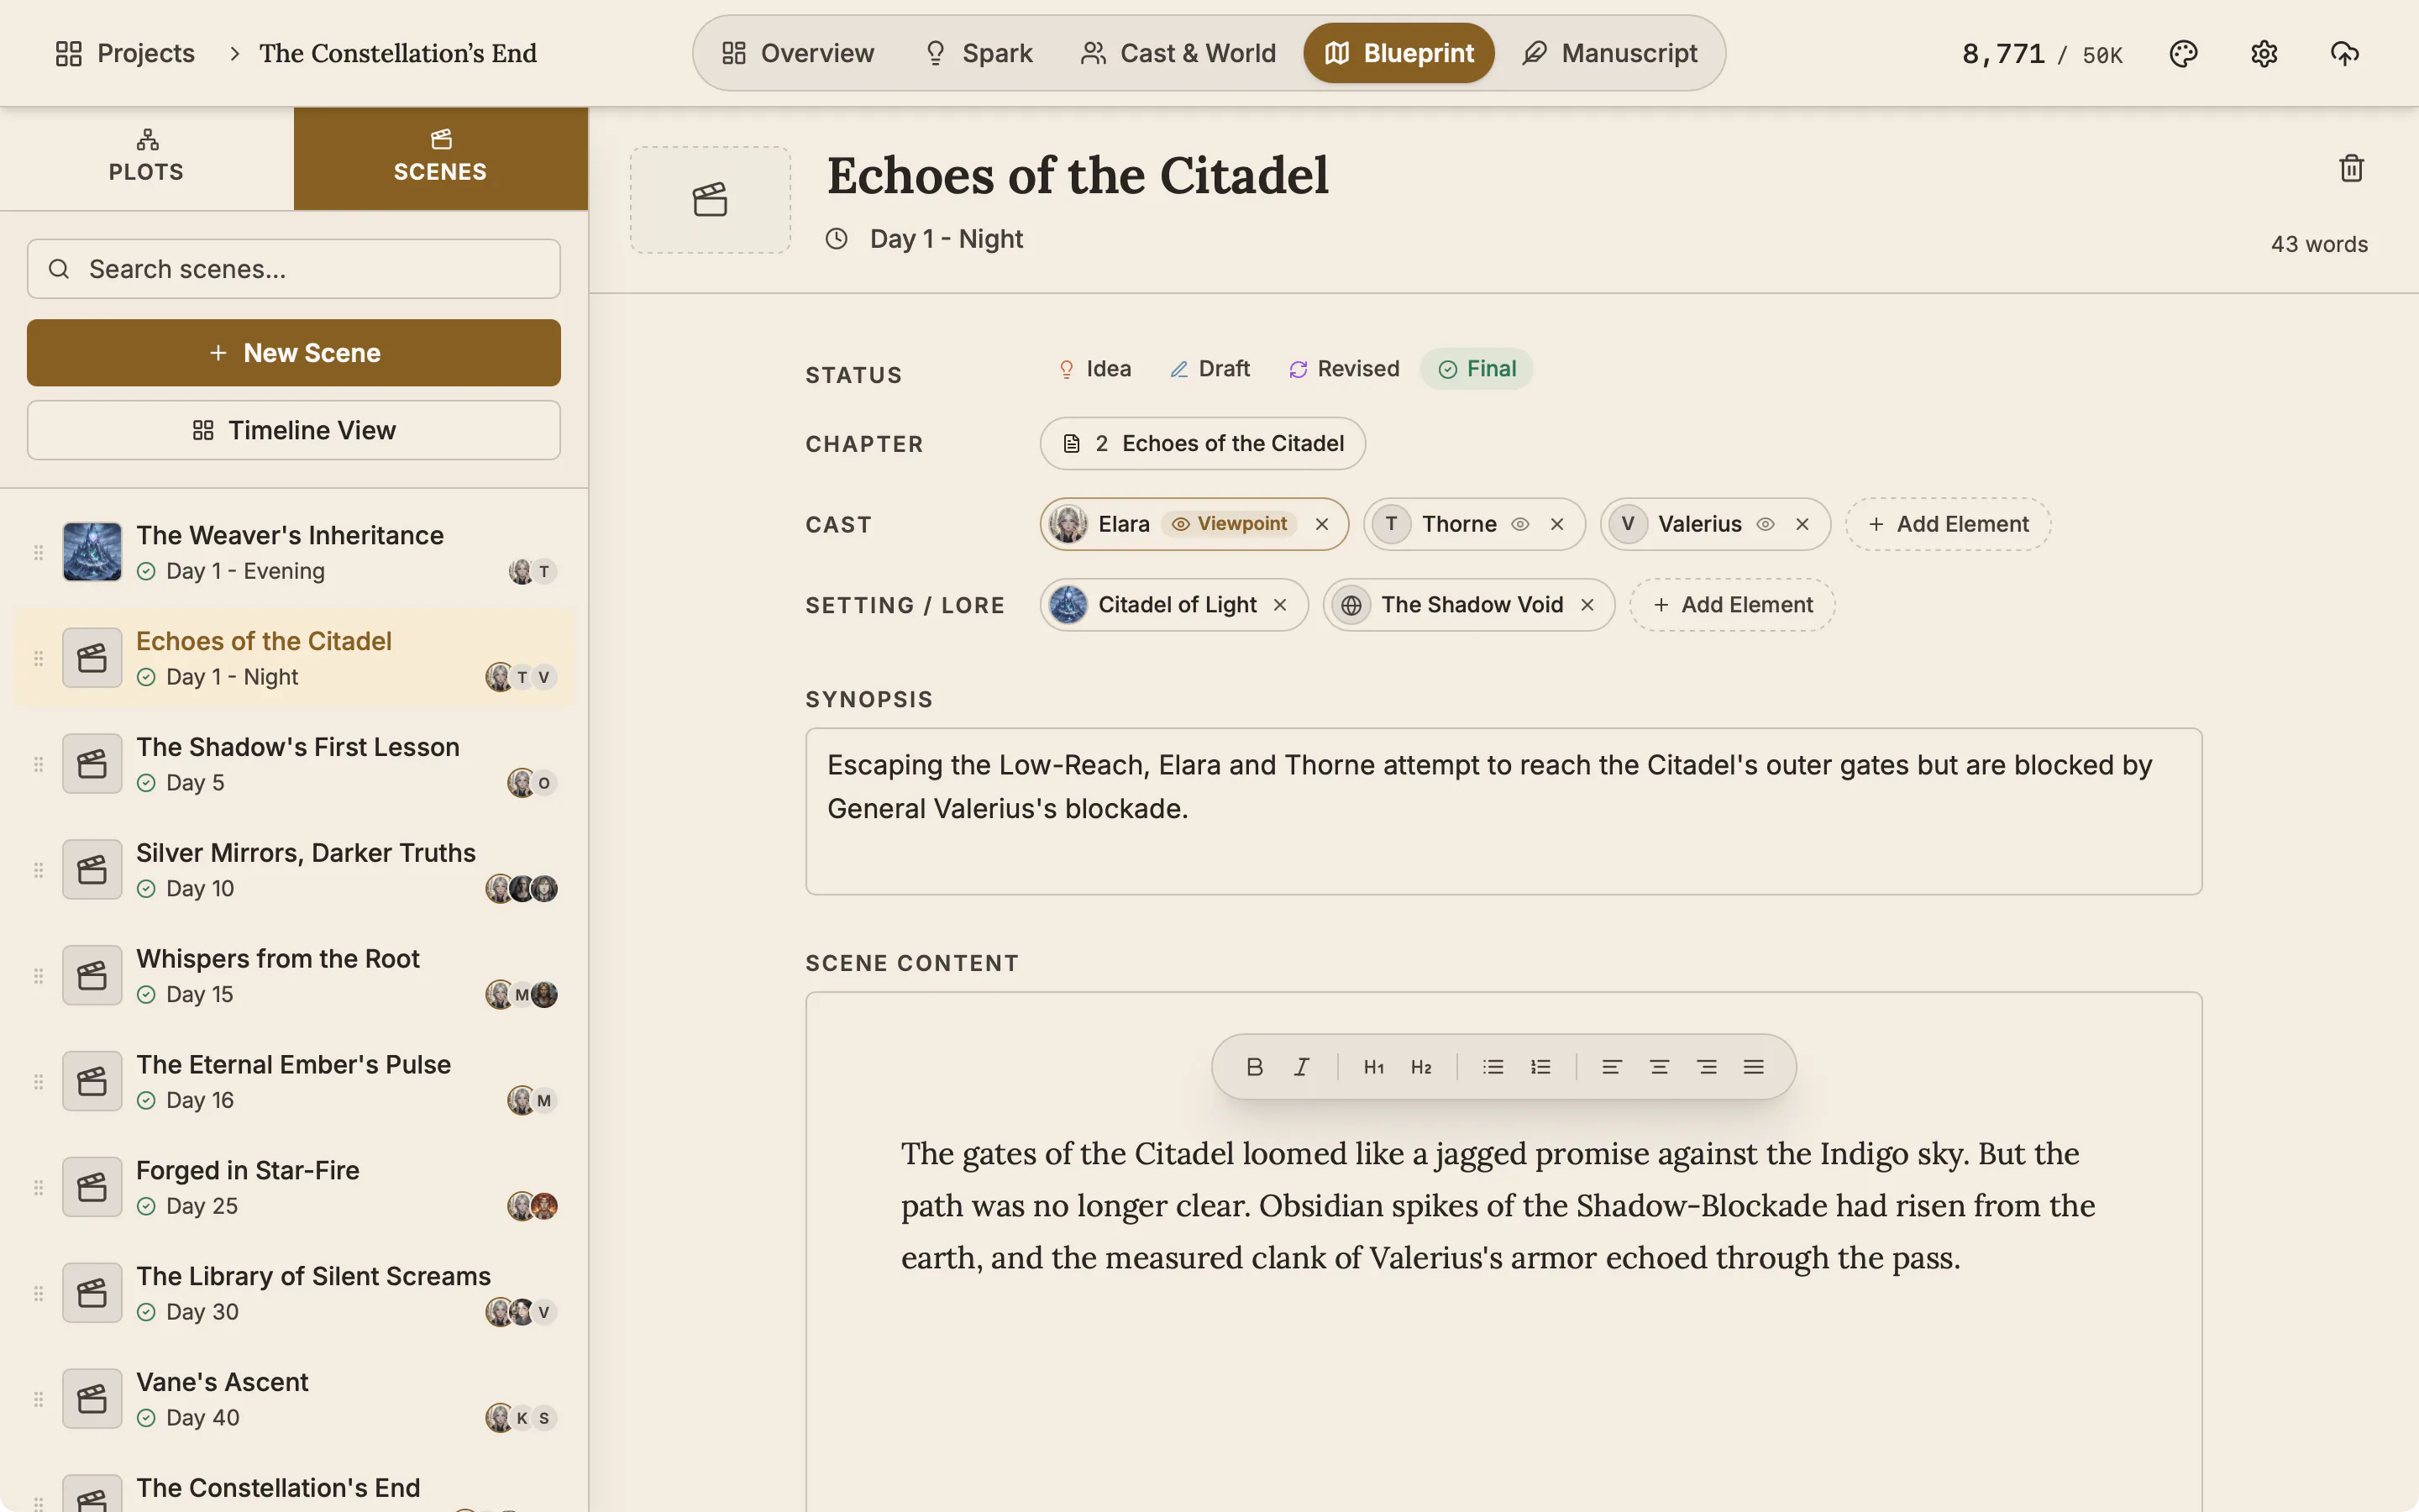The width and height of the screenshot is (2419, 1512).
Task: Align scene text left
Action: point(1611,1067)
